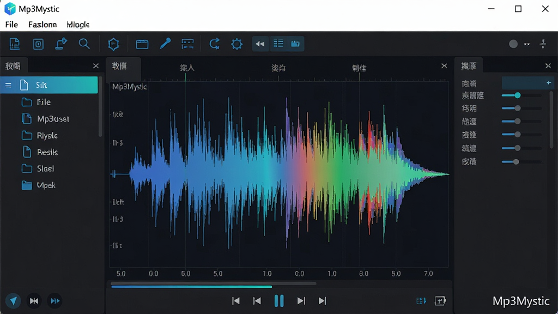The image size is (558, 314).
Task: Adjust the first slider in properties panel
Action: (521, 95)
